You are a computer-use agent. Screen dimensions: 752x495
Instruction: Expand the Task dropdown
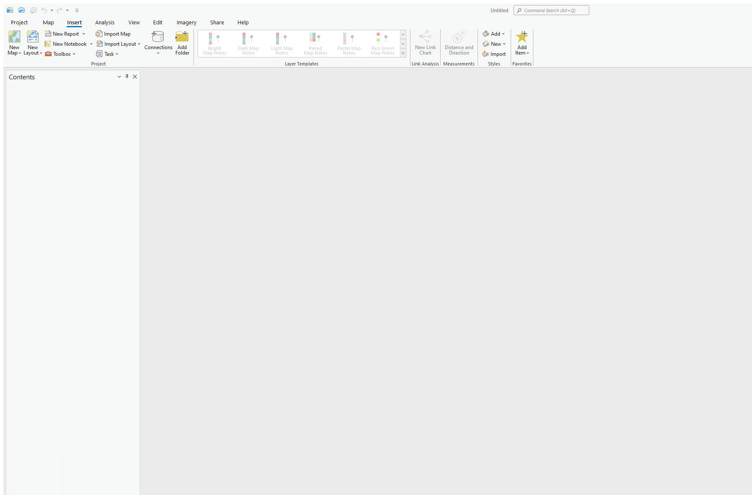point(117,54)
